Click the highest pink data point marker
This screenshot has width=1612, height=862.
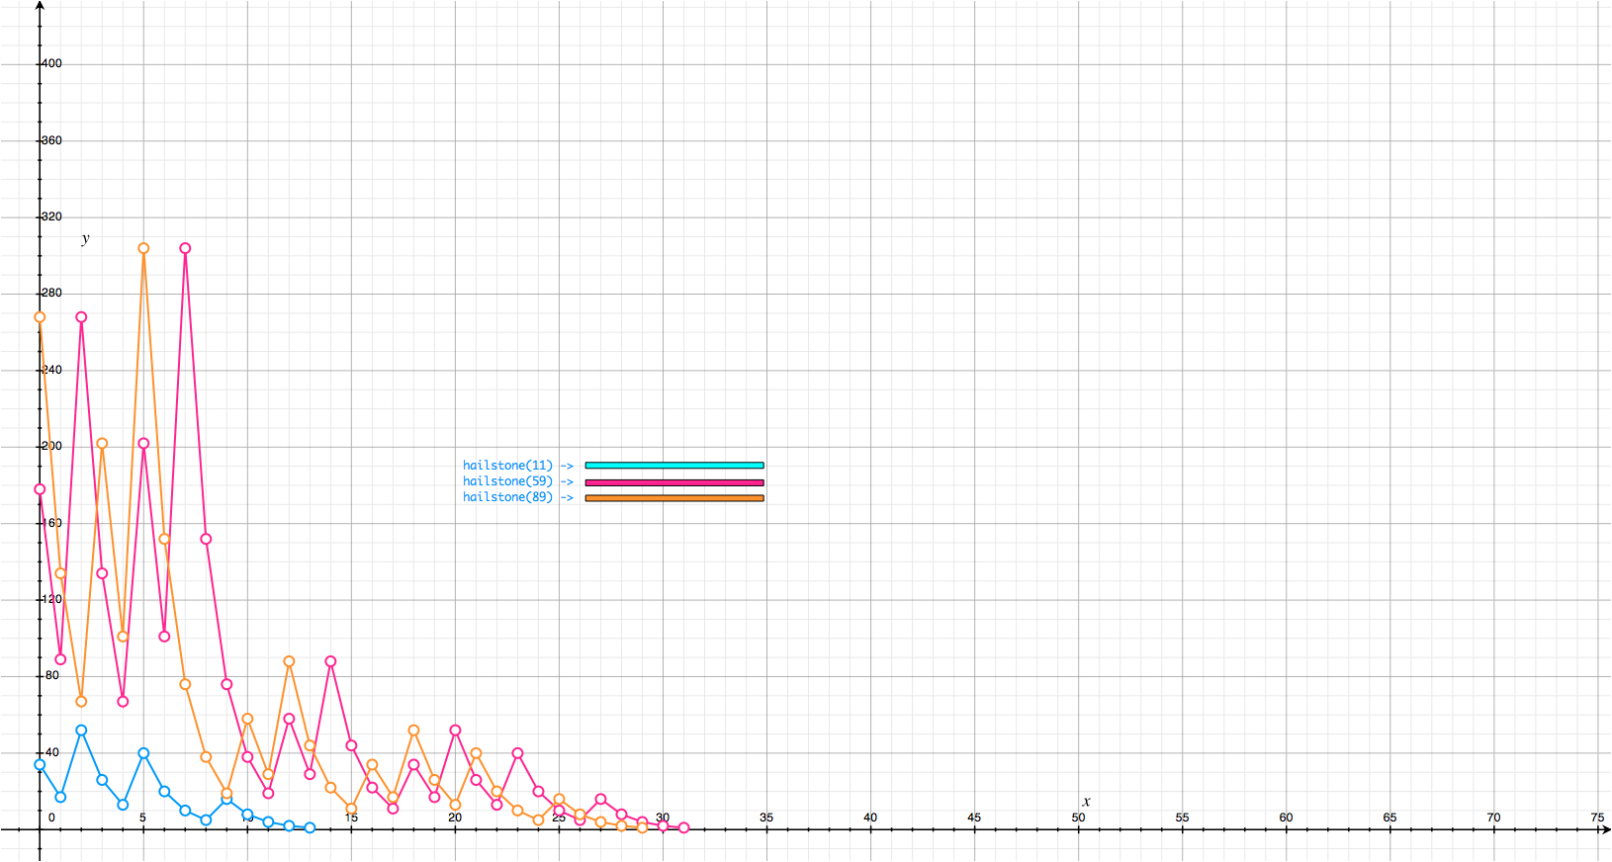click(x=185, y=249)
